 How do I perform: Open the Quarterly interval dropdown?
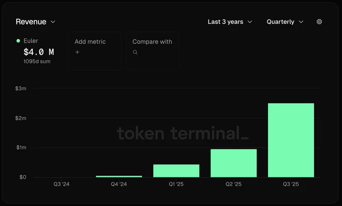[x=285, y=22]
